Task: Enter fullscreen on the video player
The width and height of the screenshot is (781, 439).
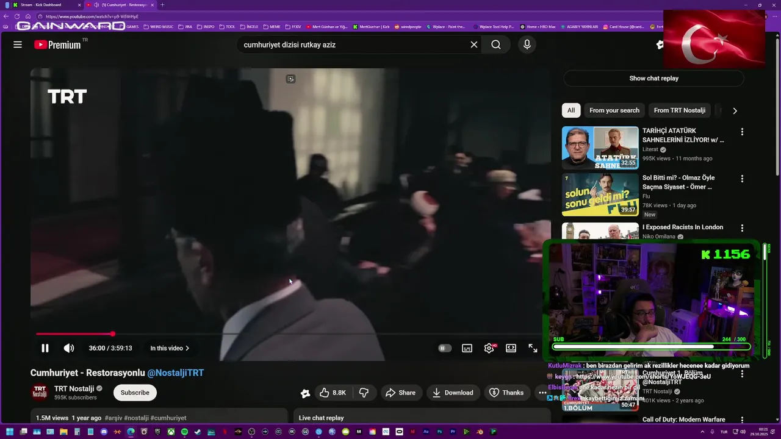Action: pyautogui.click(x=533, y=348)
